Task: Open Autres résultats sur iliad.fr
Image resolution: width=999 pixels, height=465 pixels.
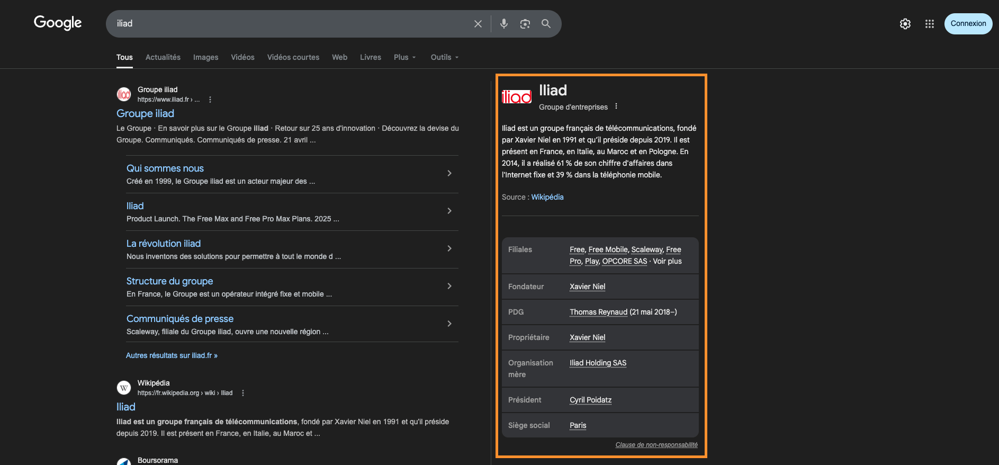Action: point(172,355)
